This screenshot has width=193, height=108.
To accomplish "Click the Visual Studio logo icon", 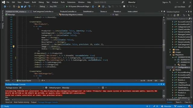I will (x=3, y=2).
